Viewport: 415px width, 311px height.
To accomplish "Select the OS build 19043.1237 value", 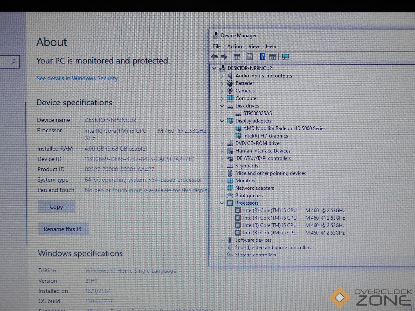I will [x=99, y=301].
